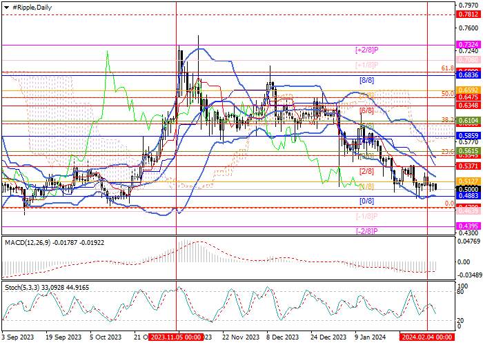Select the [-1/8]P Murrey level label

[366, 216]
